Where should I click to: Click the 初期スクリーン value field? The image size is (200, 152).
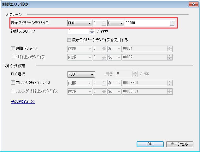pyautogui.click(x=78, y=31)
